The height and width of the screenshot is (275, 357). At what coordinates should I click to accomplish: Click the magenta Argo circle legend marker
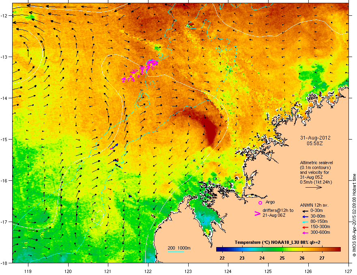260,203
